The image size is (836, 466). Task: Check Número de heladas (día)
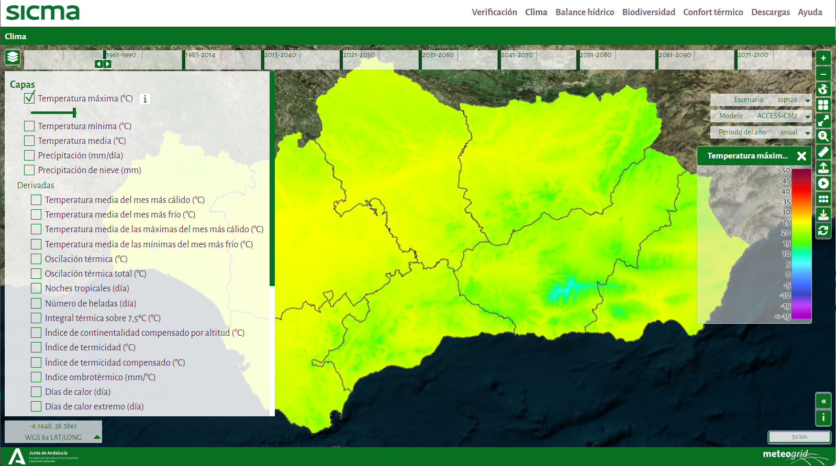click(x=36, y=303)
